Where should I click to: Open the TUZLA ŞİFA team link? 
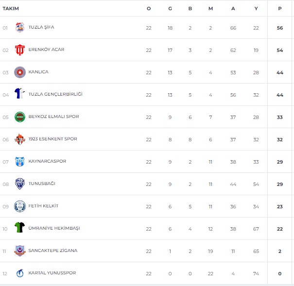click(x=41, y=27)
